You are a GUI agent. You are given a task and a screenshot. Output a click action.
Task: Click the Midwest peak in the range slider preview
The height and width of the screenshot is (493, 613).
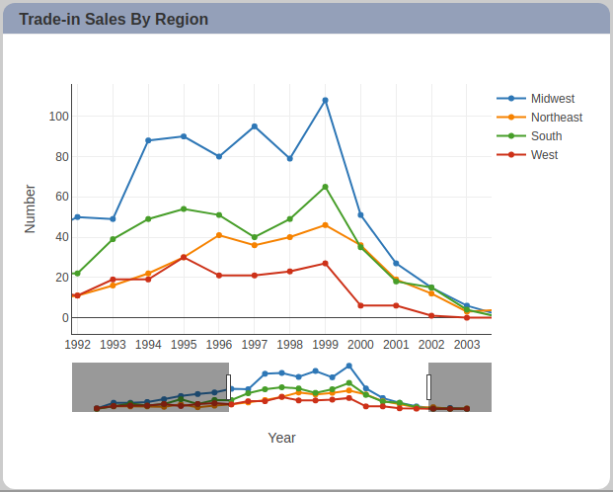349,366
